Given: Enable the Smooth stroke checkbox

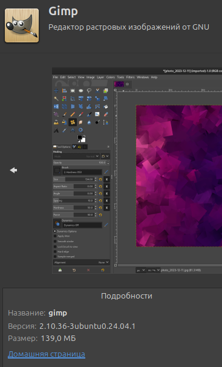Looking at the screenshot, I should [x=55, y=241].
